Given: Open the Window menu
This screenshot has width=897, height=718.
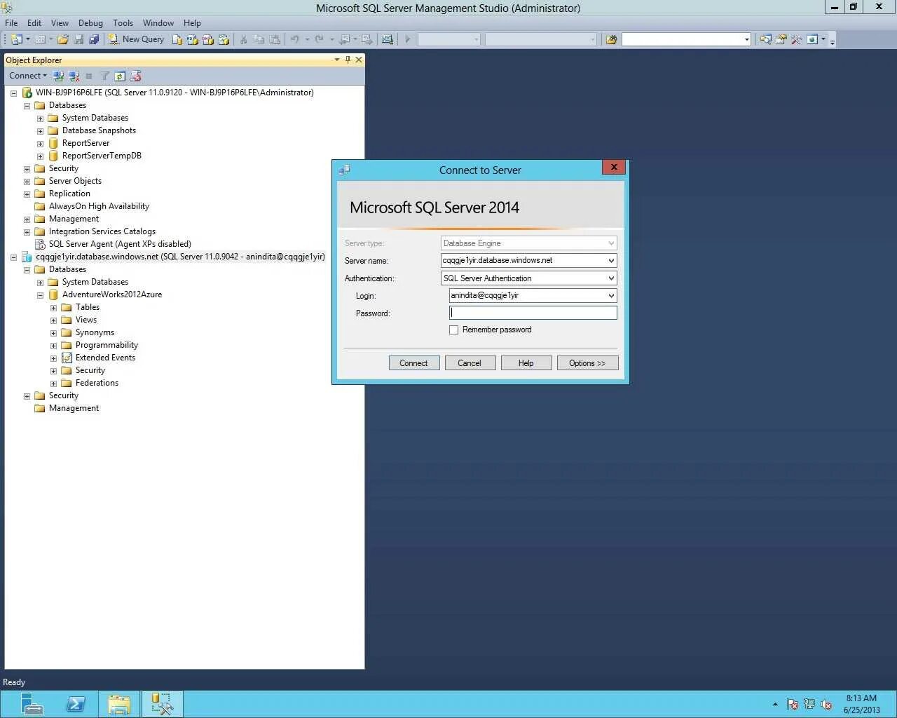Looking at the screenshot, I should point(158,23).
